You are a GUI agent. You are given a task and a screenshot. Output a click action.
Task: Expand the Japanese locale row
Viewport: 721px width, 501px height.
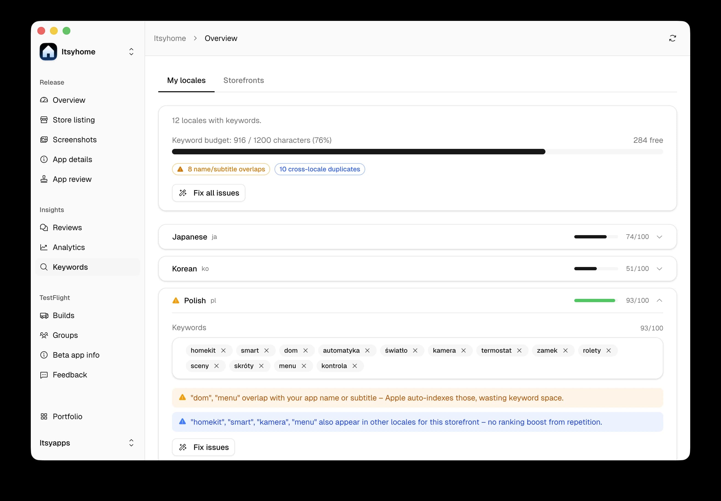point(659,237)
